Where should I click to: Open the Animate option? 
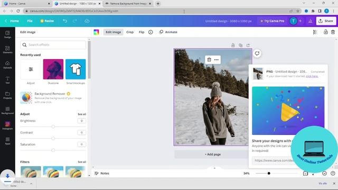click(x=168, y=32)
